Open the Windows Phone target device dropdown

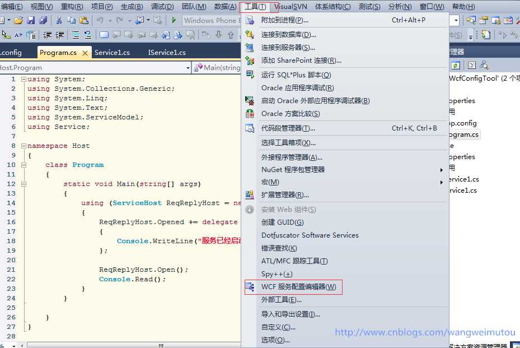(212, 21)
